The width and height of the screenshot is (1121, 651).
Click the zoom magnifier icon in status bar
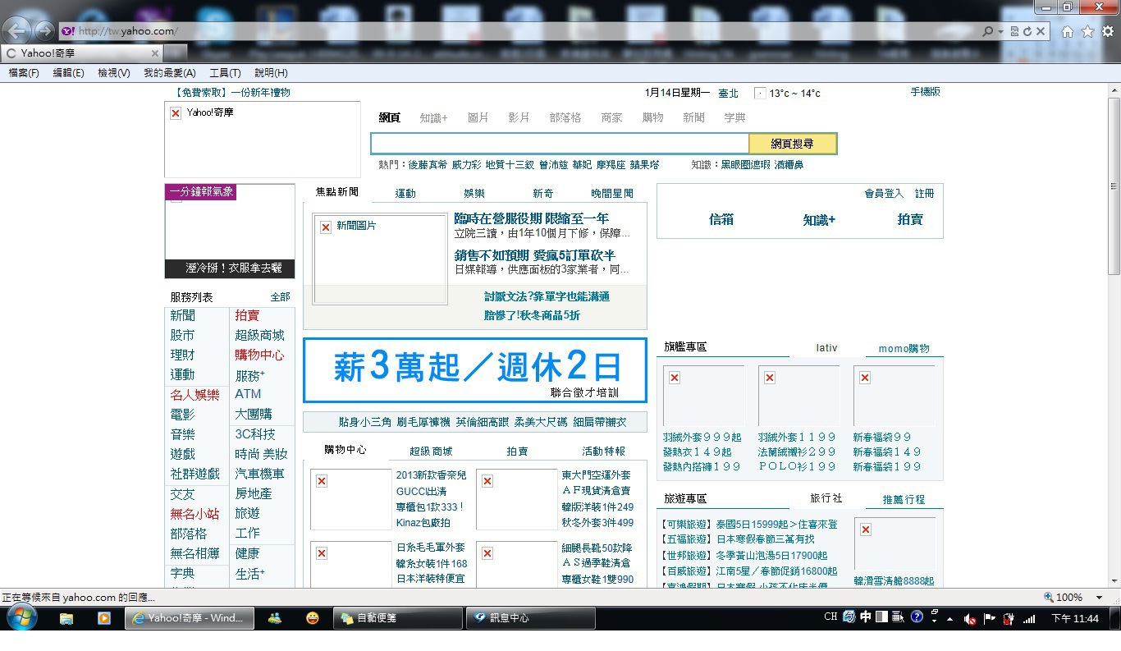coord(1049,598)
